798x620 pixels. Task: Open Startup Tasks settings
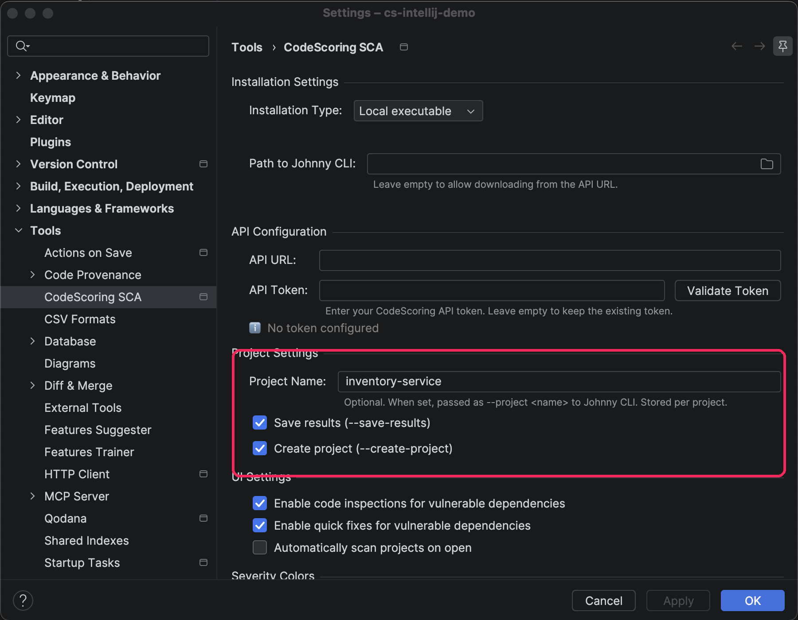[82, 562]
